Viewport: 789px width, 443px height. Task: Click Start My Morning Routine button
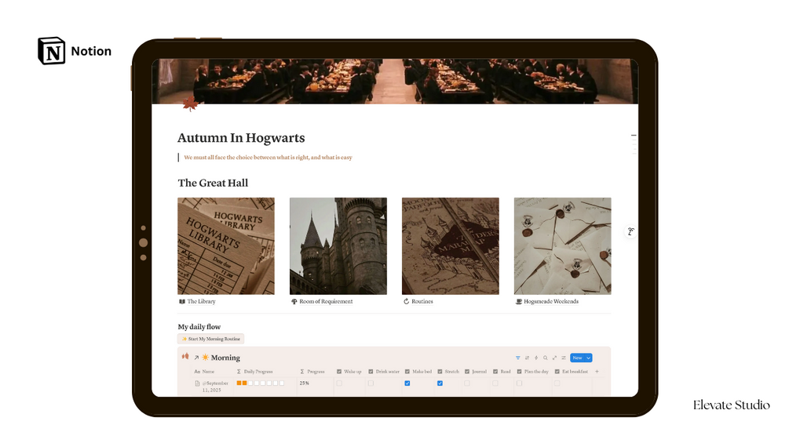tap(211, 339)
